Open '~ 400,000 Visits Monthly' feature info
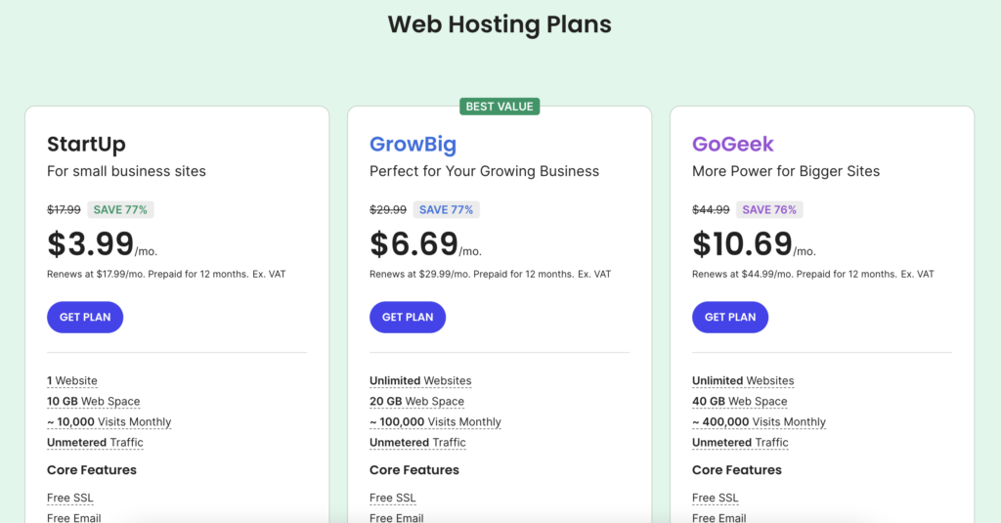Screen dimensions: 1001x523 coord(759,422)
